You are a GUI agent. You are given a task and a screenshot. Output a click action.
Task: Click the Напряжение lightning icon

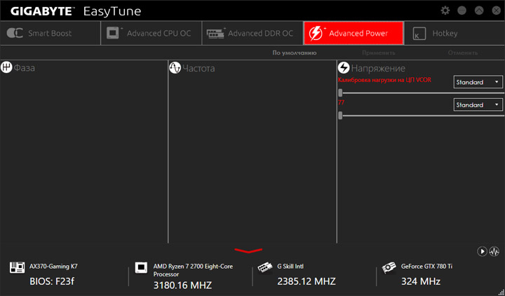344,68
